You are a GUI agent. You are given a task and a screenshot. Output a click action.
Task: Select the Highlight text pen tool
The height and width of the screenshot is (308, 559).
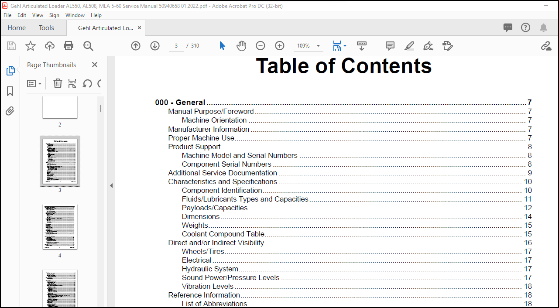[409, 46]
